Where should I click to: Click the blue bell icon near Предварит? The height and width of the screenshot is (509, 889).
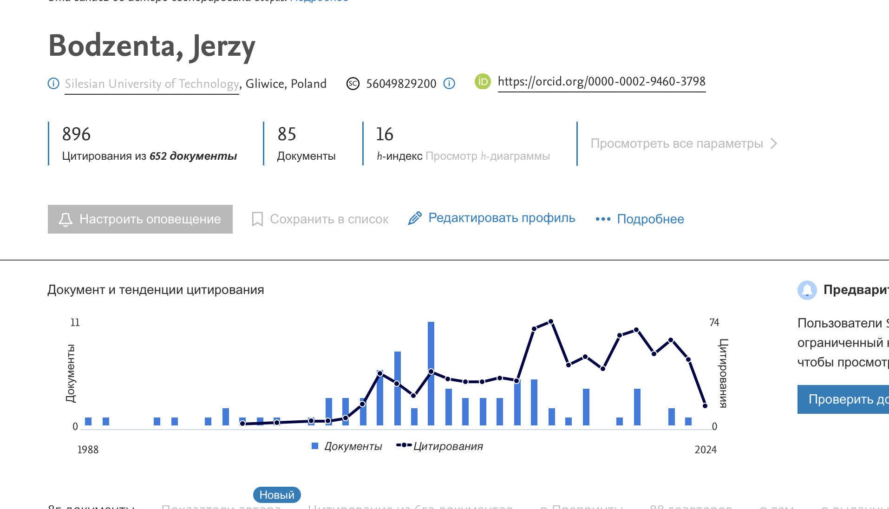point(807,290)
